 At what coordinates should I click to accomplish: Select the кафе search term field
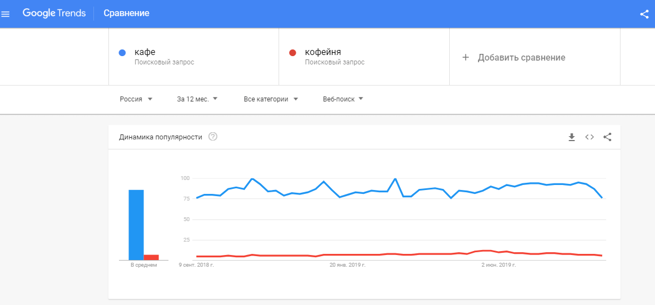click(x=145, y=52)
